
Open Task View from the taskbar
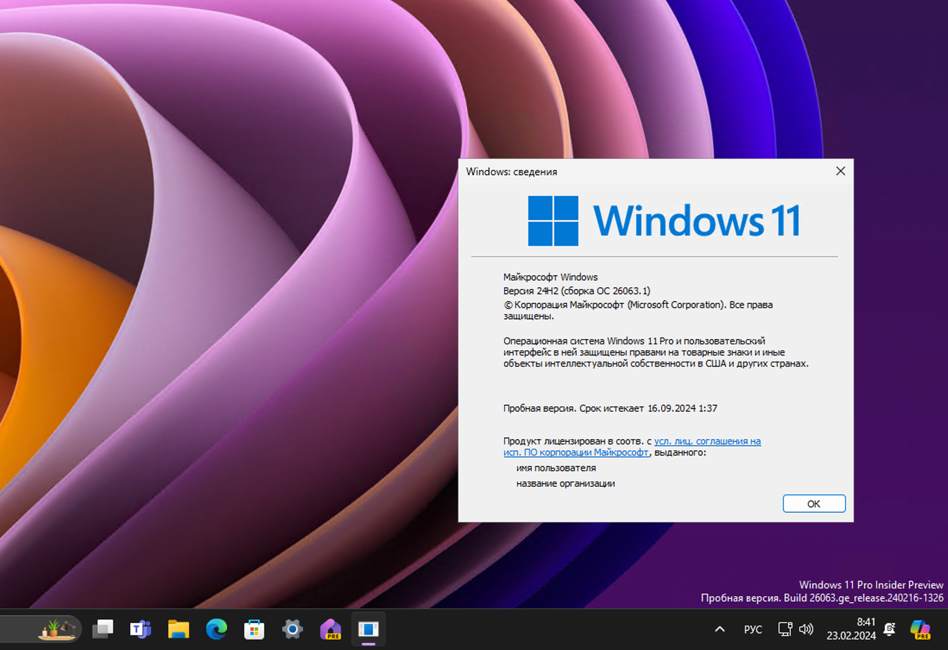(x=102, y=629)
